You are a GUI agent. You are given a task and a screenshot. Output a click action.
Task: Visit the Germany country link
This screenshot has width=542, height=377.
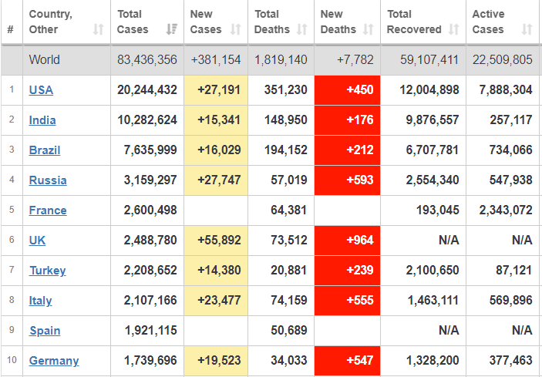(54, 361)
